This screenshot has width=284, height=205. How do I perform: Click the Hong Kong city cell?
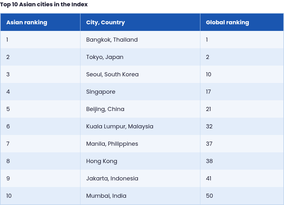coord(140,161)
